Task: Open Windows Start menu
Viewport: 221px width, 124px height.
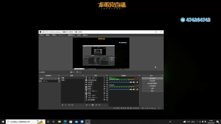Action: pyautogui.click(x=3, y=122)
